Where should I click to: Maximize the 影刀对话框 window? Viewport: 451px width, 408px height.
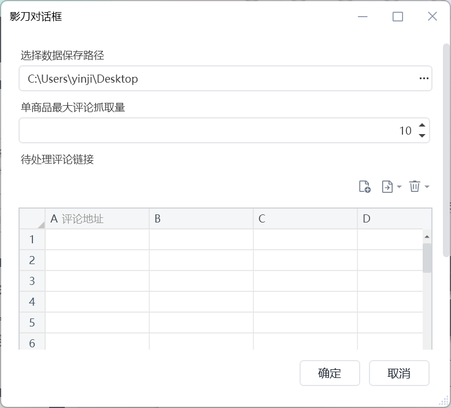click(x=397, y=16)
